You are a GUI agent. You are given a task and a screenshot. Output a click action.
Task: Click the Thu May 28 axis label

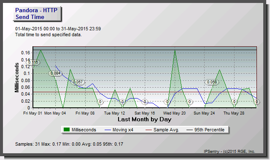234,113
